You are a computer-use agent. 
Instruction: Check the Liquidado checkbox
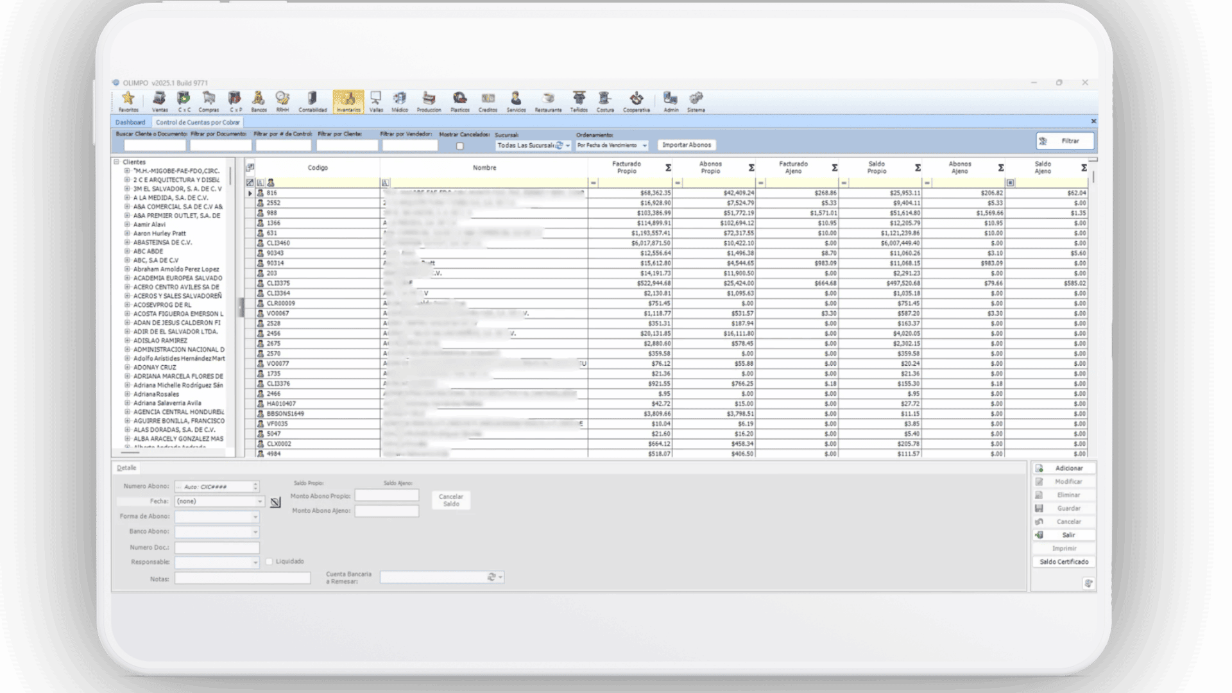(269, 561)
